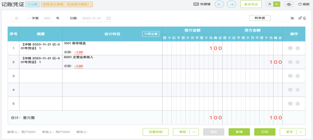Expand the 模板 template dropdown arrow
This screenshot has width=313, height=140.
pos(194,132)
